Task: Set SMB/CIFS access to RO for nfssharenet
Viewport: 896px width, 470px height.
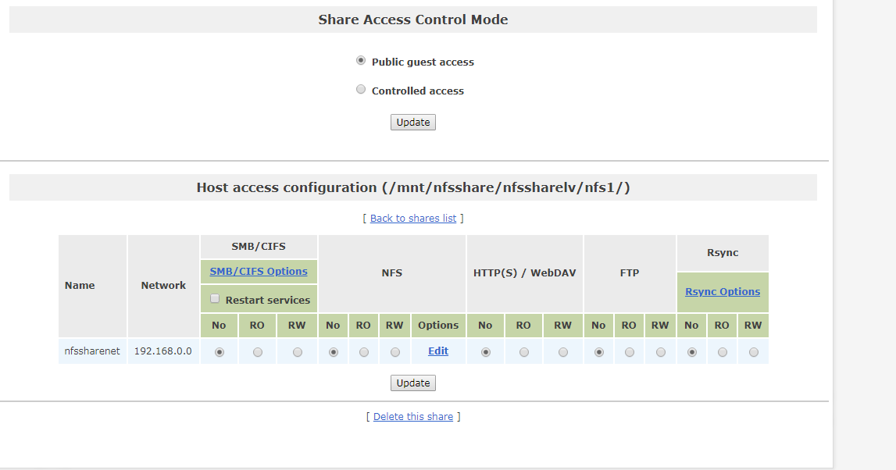Action: 257,351
